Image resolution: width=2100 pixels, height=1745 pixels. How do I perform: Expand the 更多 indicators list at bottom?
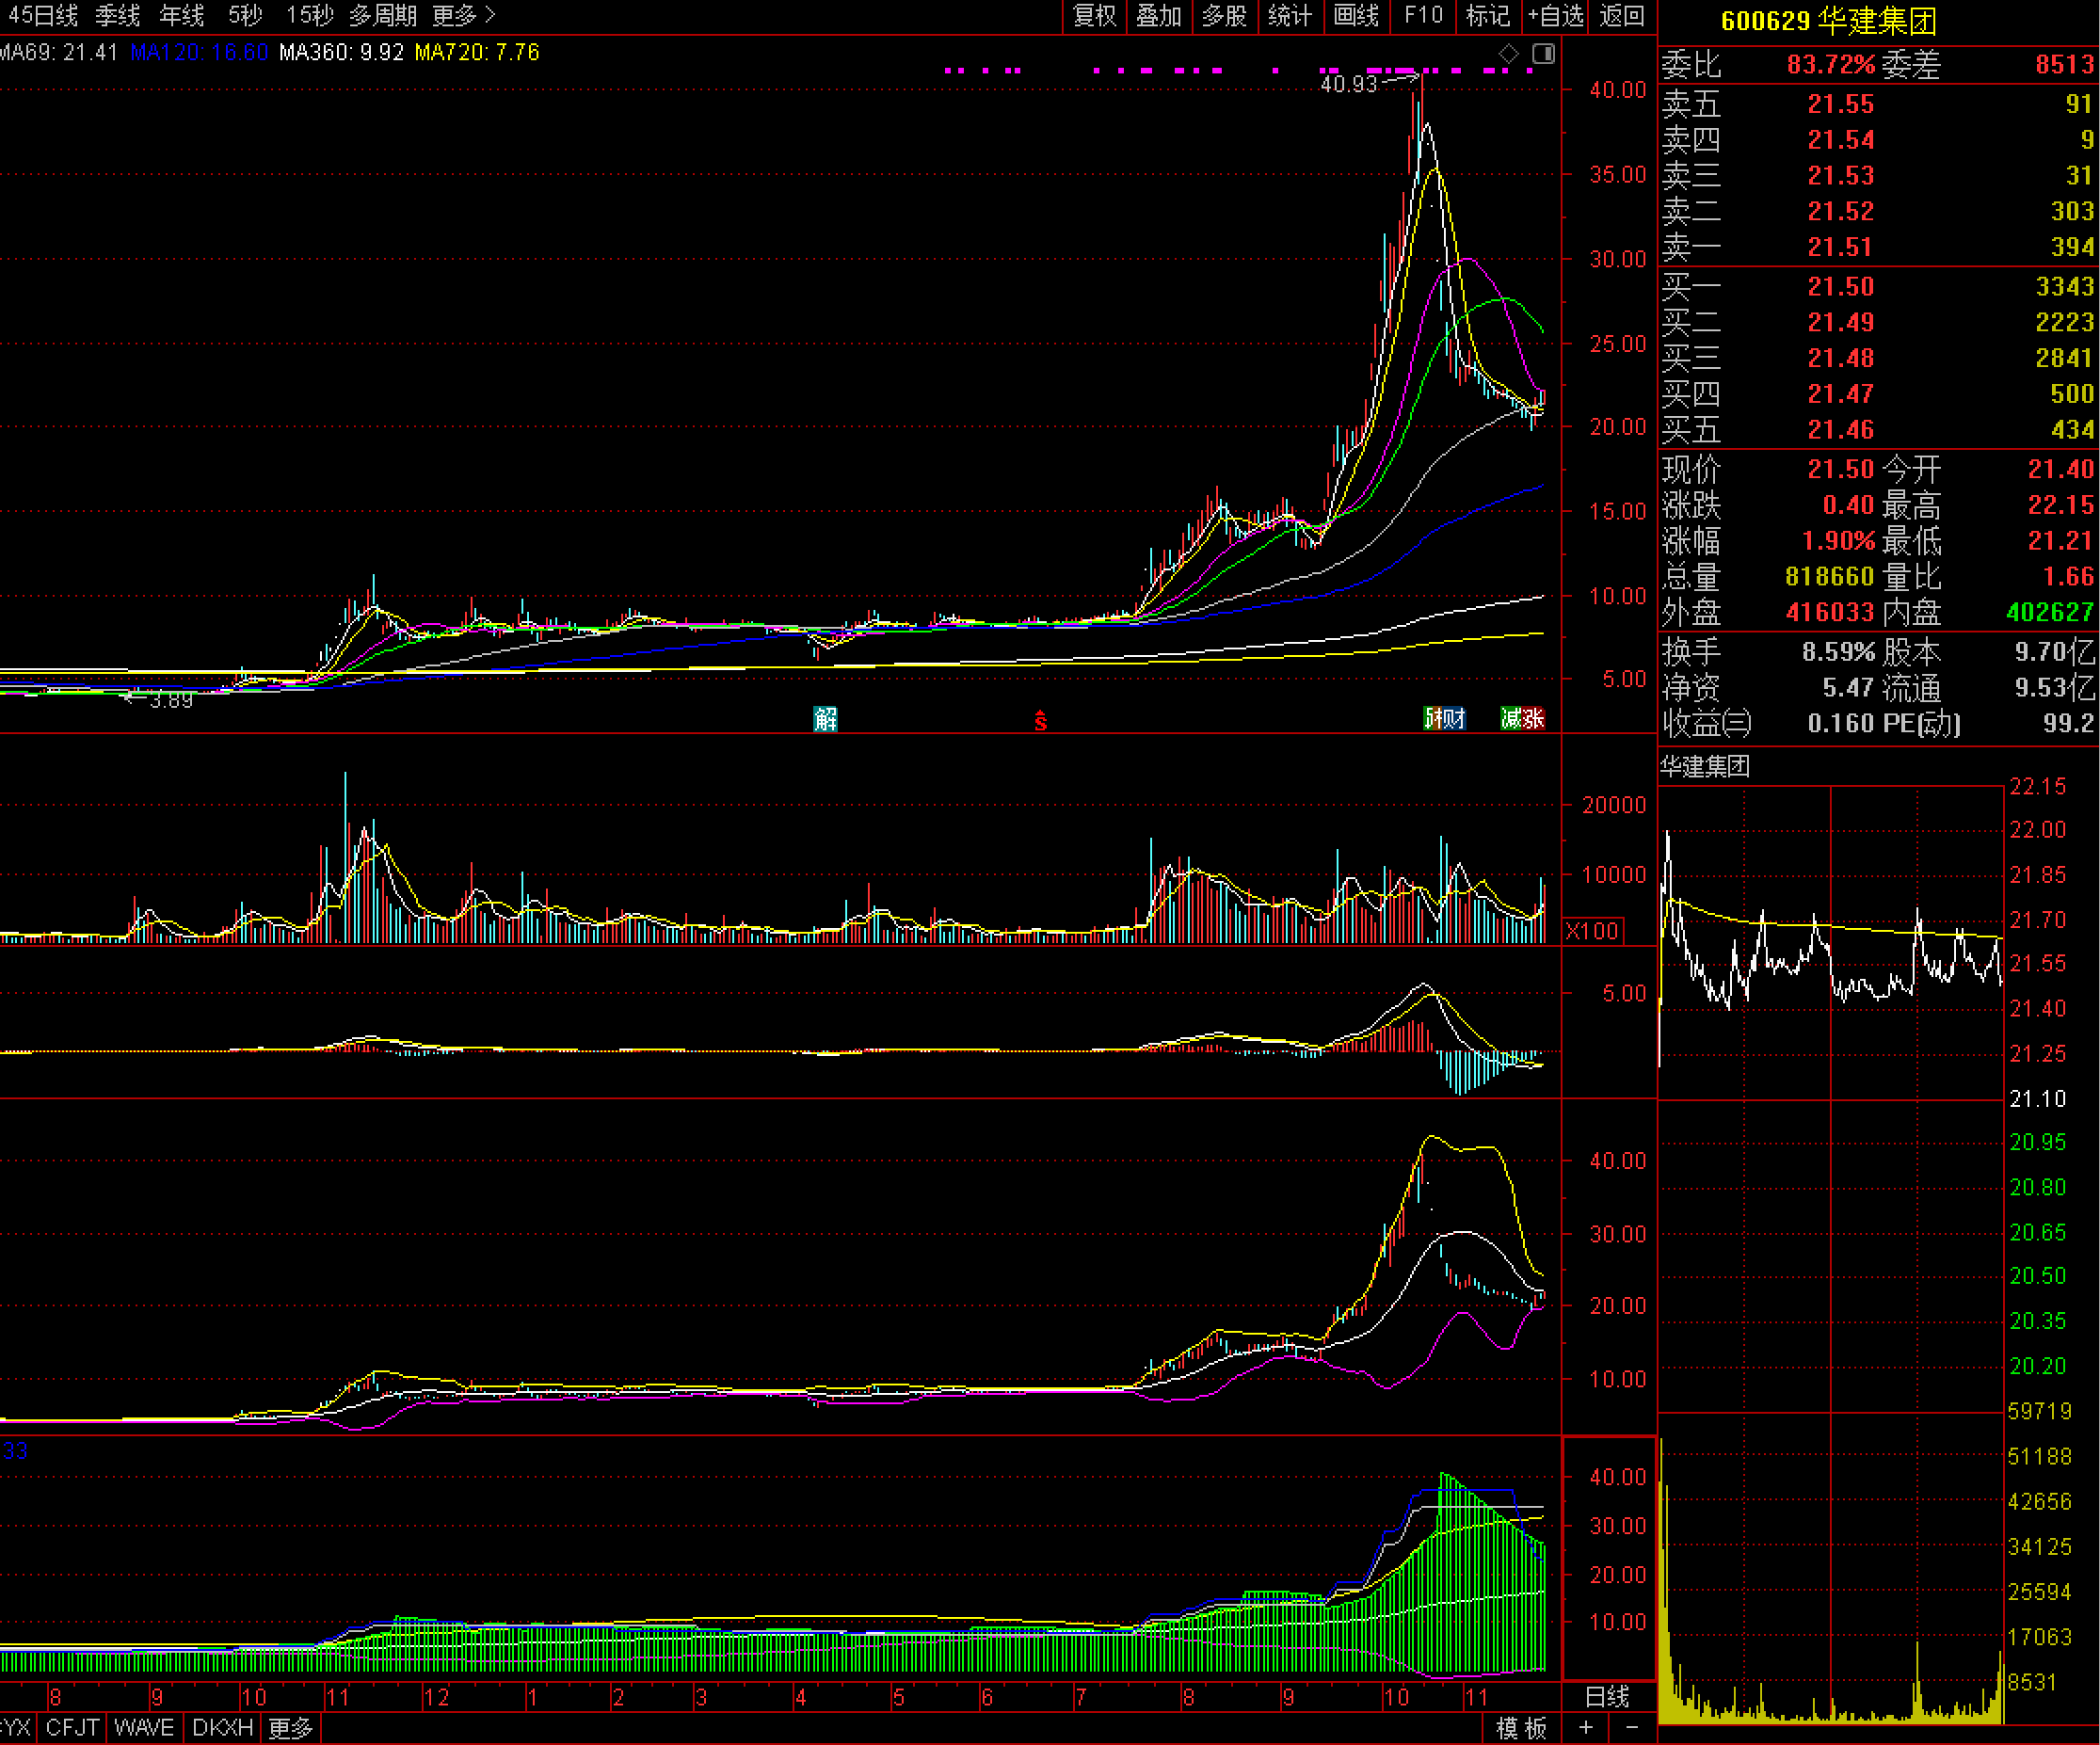[291, 1727]
